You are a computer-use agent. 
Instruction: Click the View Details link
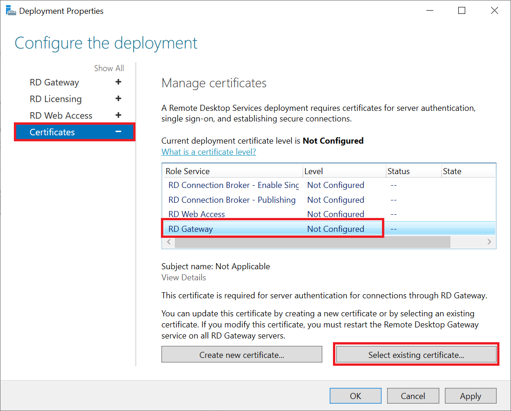[184, 278]
